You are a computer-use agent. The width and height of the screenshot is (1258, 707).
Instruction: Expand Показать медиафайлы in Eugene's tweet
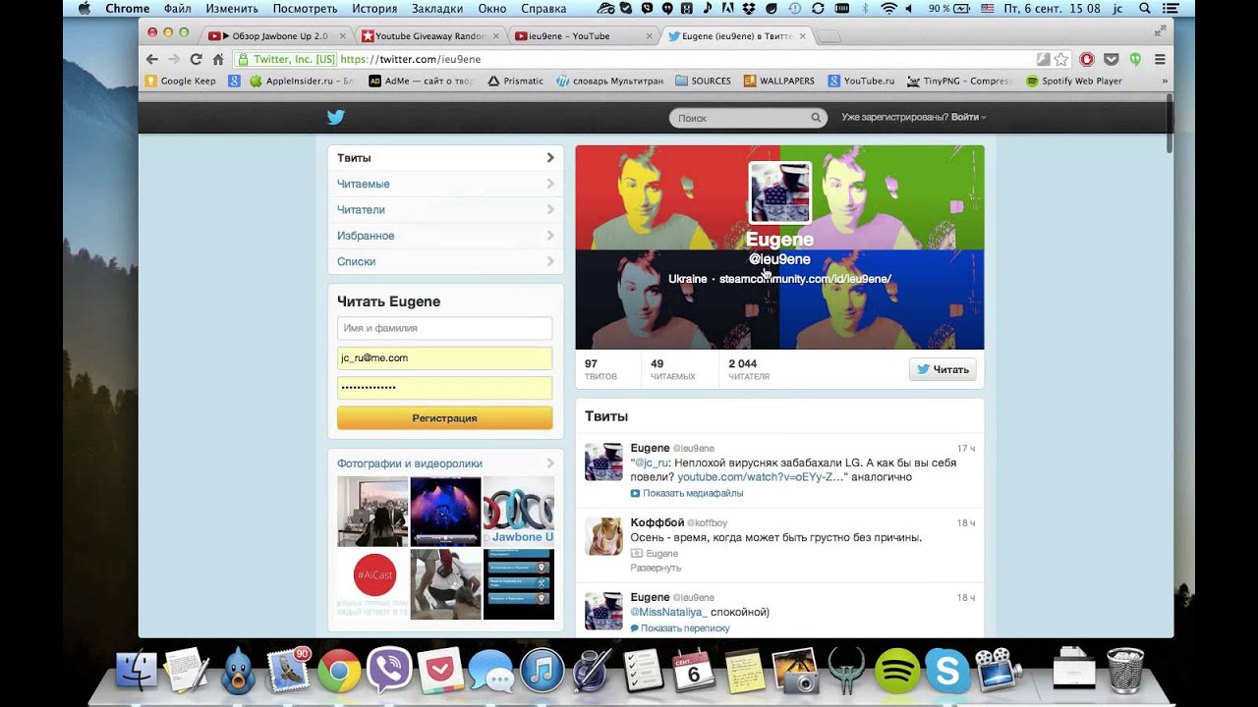[686, 493]
